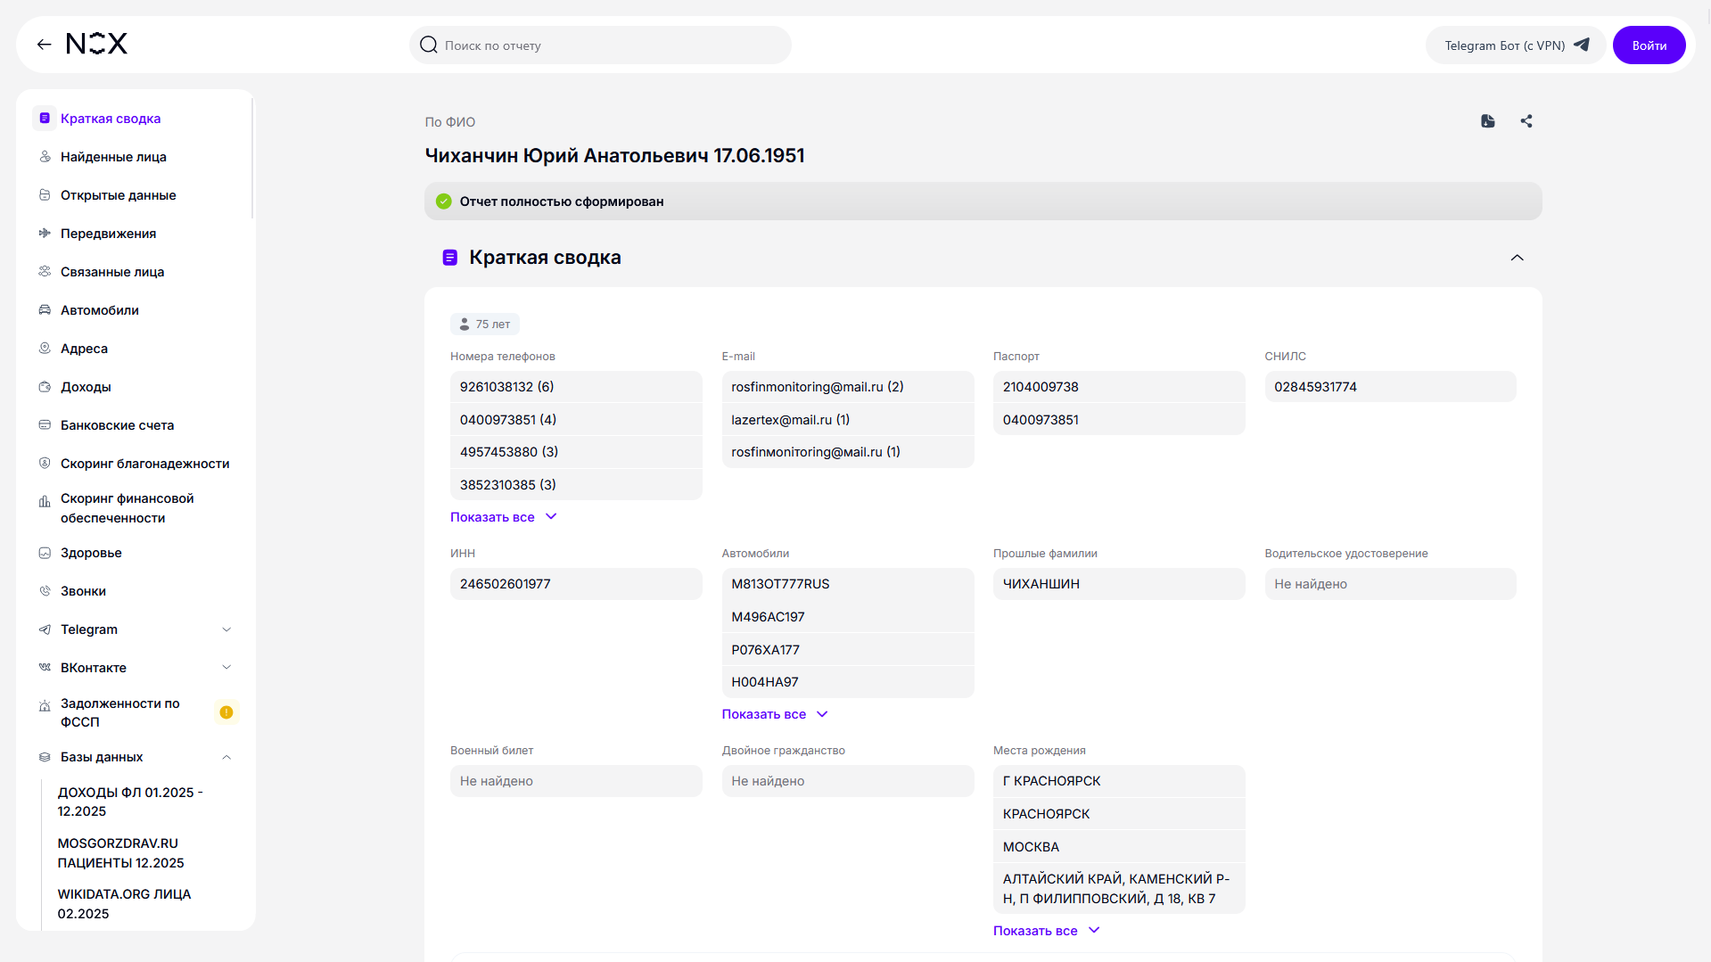The height and width of the screenshot is (962, 1711).
Task: Show all under Номера телефонов
Action: (x=504, y=517)
